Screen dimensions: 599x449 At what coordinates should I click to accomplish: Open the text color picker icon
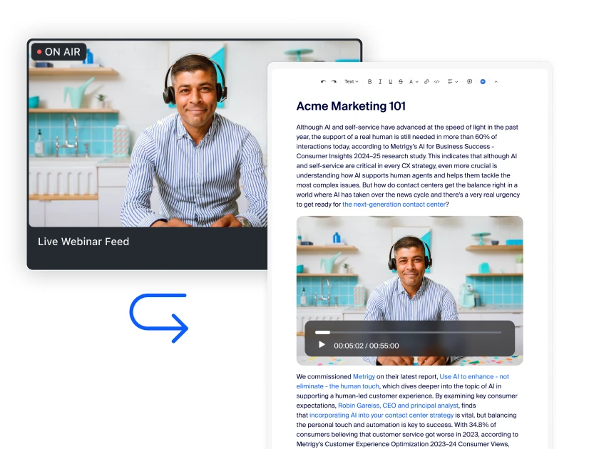(411, 81)
